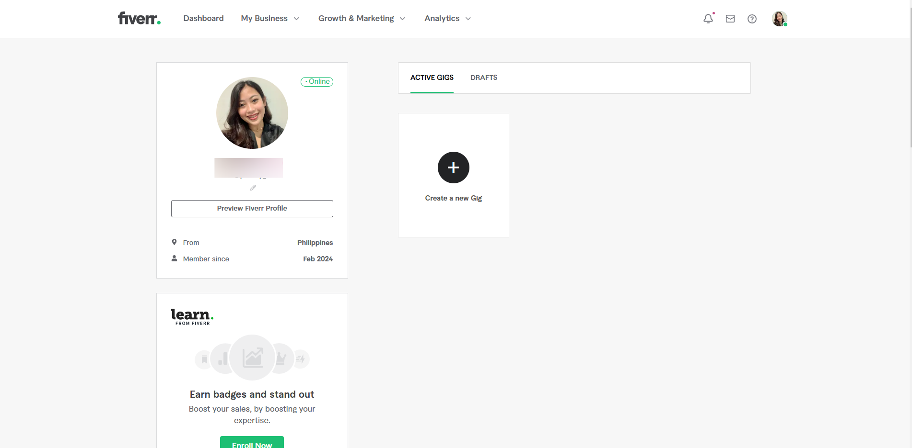The image size is (912, 448).
Task: Open the user avatar menu in header
Action: coord(780,19)
